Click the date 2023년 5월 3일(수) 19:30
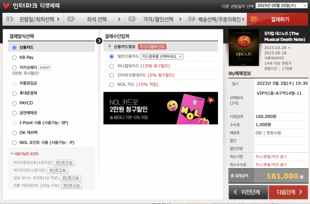Image resolution: width=310 pixels, height=204 pixels. pos(282,84)
